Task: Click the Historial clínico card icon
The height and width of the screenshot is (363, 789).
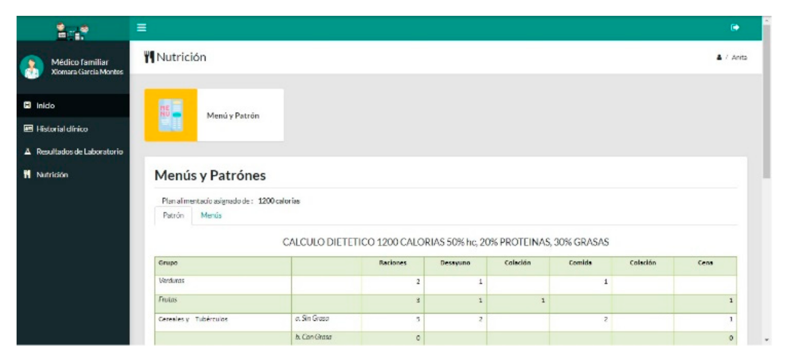Action: (x=28, y=129)
